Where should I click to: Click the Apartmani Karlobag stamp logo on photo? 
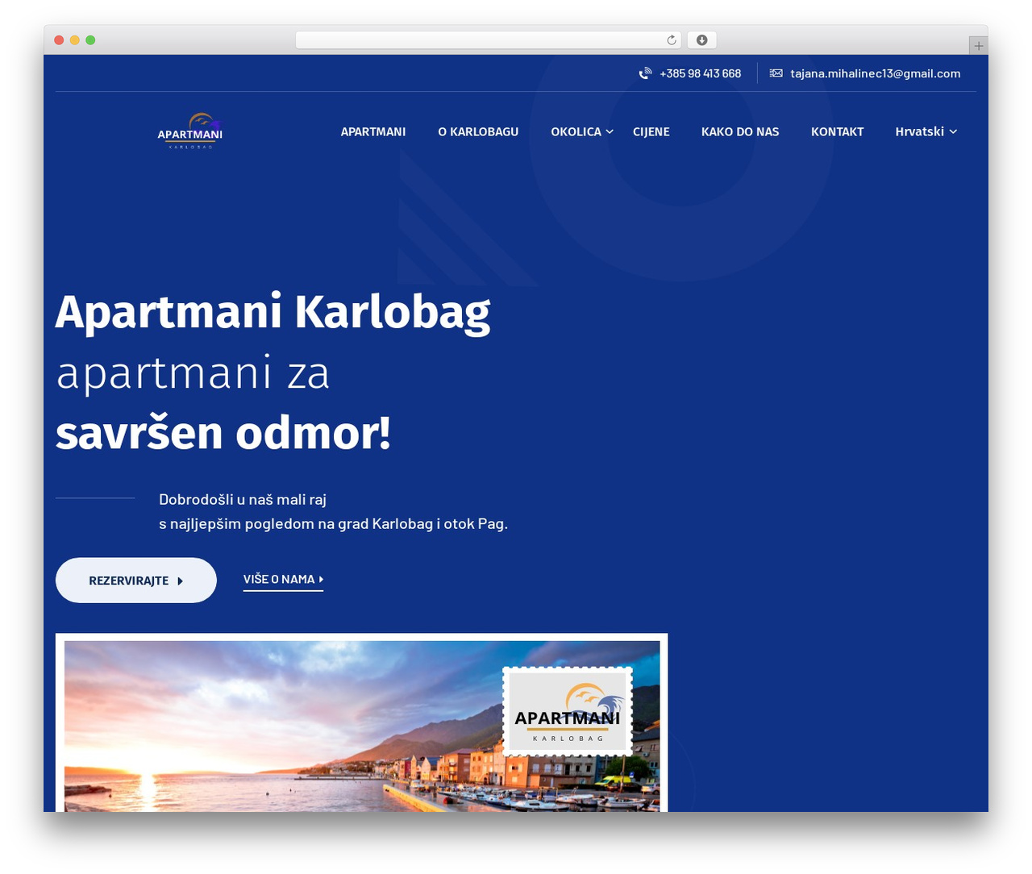568,711
